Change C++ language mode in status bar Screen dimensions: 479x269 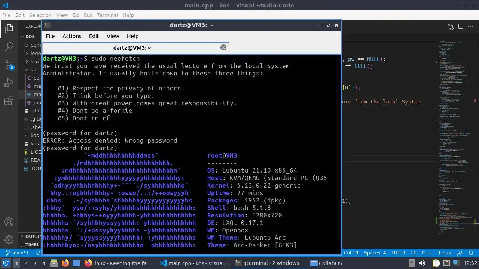(427, 253)
